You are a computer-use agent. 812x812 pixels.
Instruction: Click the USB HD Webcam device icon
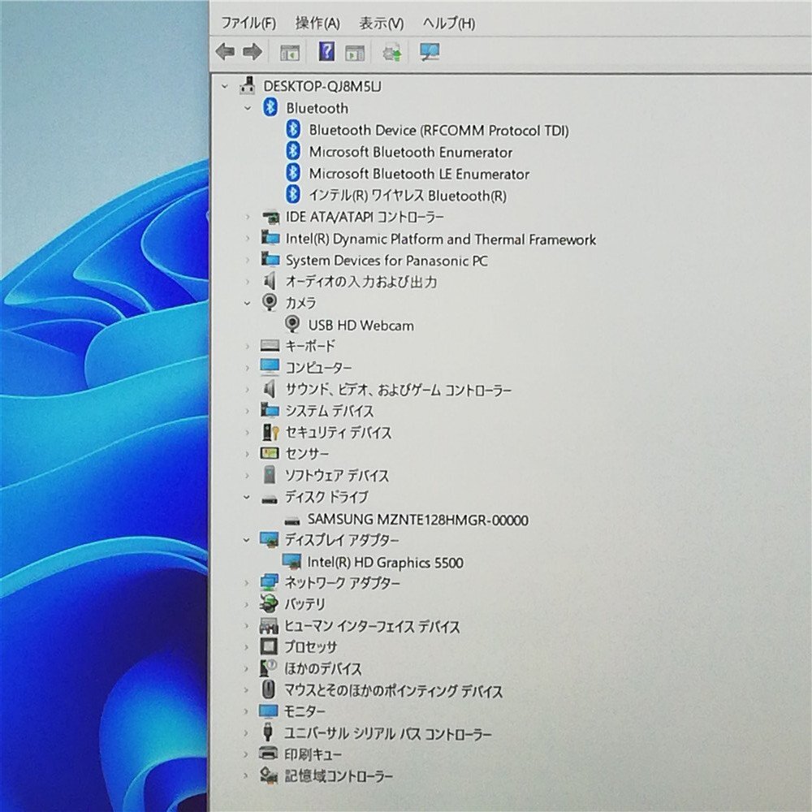(x=292, y=325)
